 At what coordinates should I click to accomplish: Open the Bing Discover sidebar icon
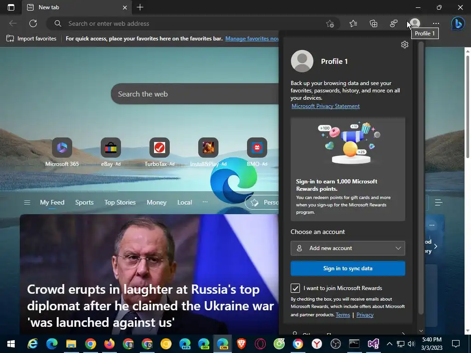pos(458,23)
